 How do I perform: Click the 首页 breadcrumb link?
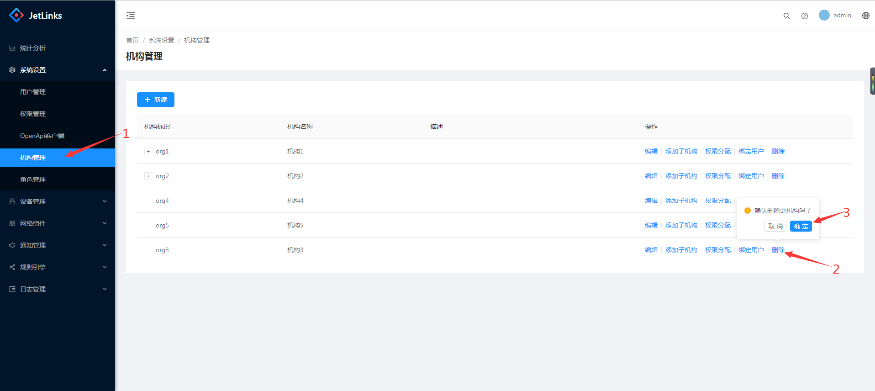pos(132,40)
